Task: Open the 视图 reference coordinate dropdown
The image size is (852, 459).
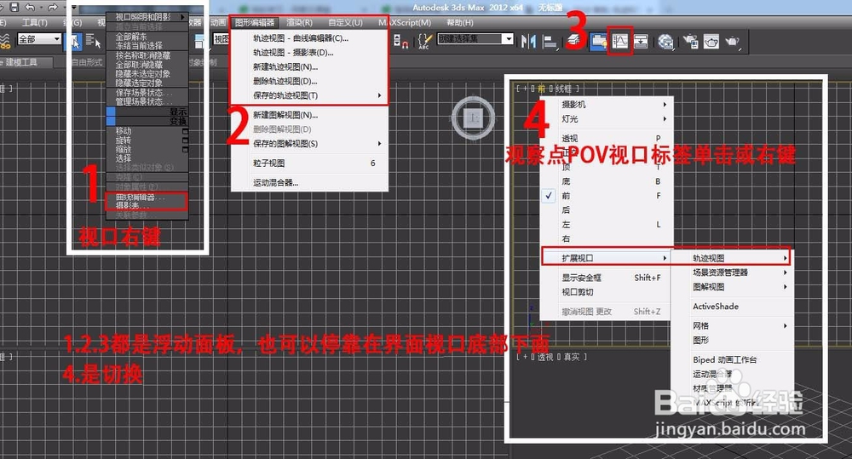Action: click(x=222, y=39)
